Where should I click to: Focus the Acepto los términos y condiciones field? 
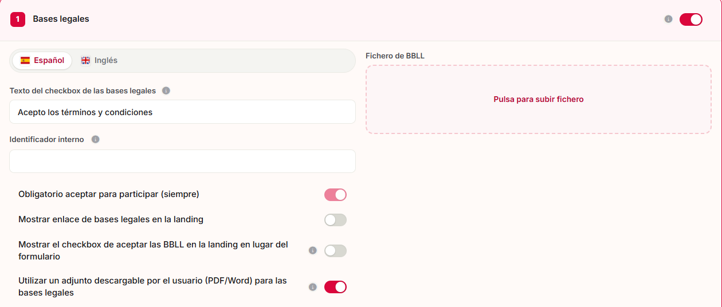pos(182,112)
